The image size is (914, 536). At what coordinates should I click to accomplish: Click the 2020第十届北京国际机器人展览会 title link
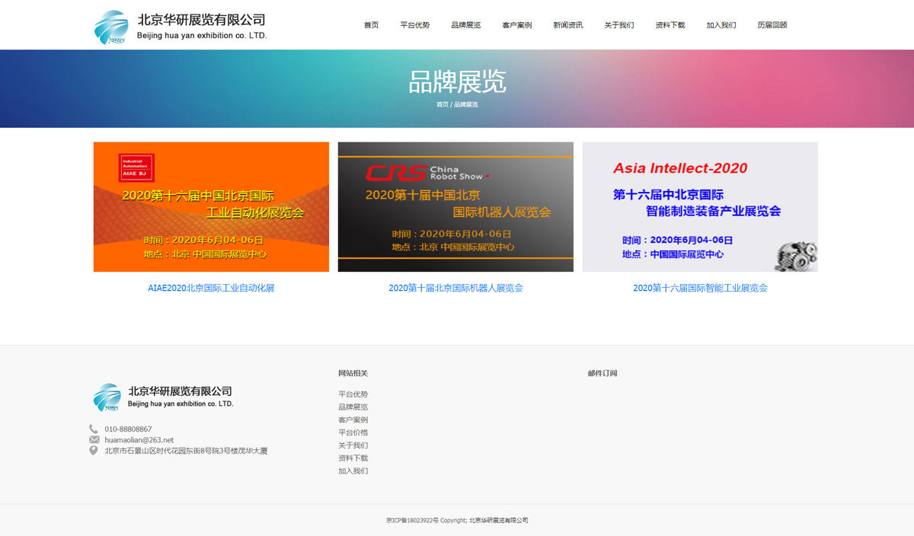click(x=455, y=289)
